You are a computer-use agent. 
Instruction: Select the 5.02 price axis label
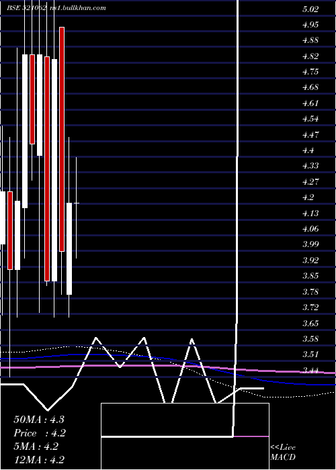[310, 9]
